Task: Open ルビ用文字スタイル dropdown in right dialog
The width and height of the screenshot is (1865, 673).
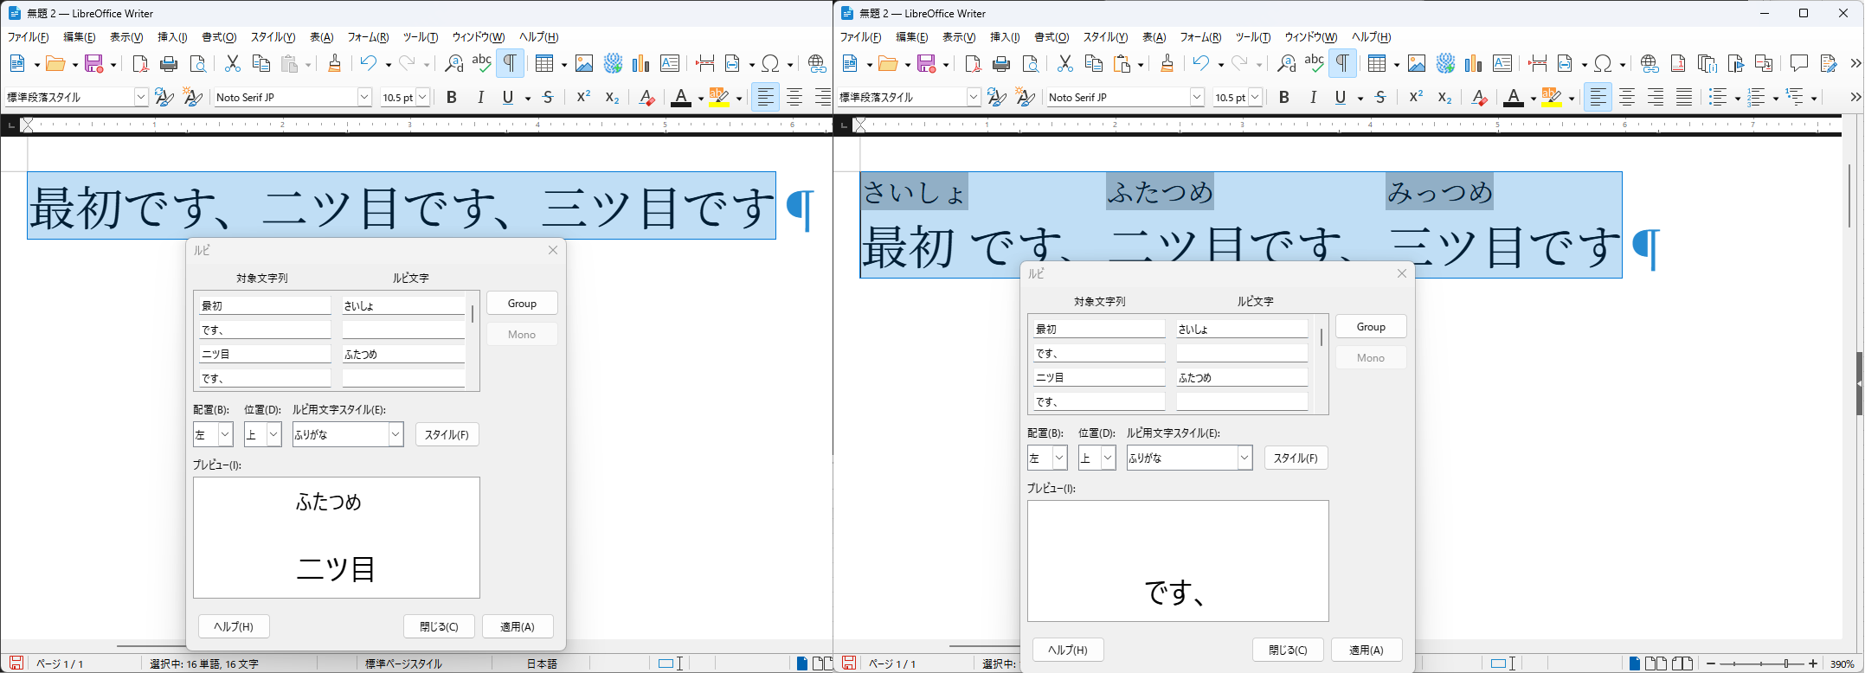Action: click(1244, 458)
